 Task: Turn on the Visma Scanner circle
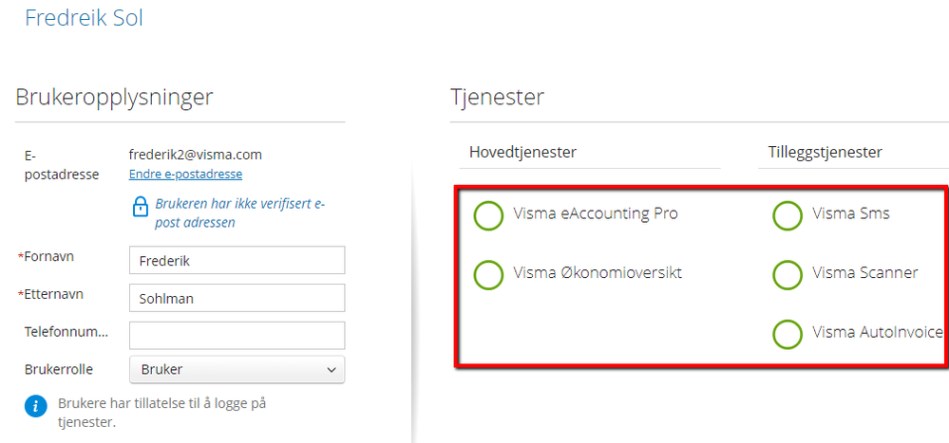(x=788, y=274)
